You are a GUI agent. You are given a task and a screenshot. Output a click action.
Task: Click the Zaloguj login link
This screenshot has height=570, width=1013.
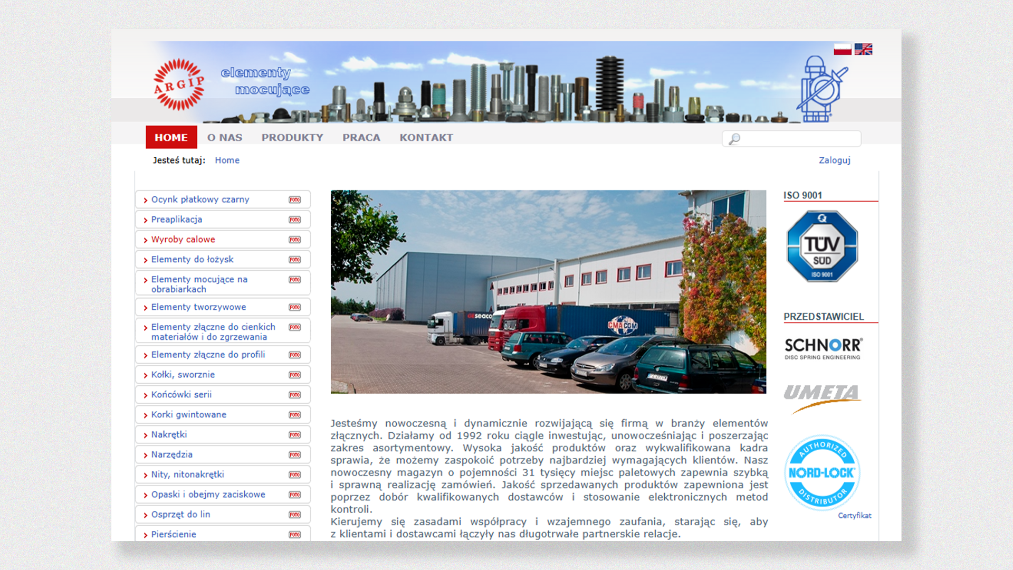coord(834,160)
